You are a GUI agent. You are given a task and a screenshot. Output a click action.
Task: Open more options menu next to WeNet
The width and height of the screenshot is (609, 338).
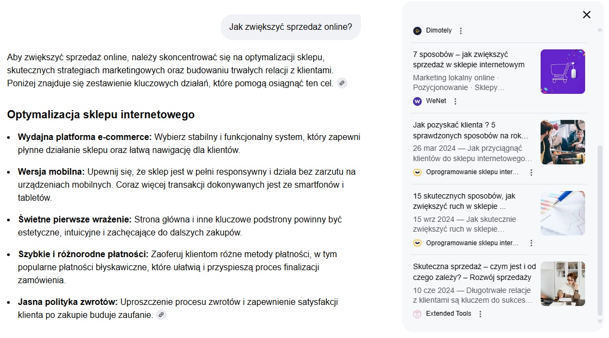tap(455, 101)
